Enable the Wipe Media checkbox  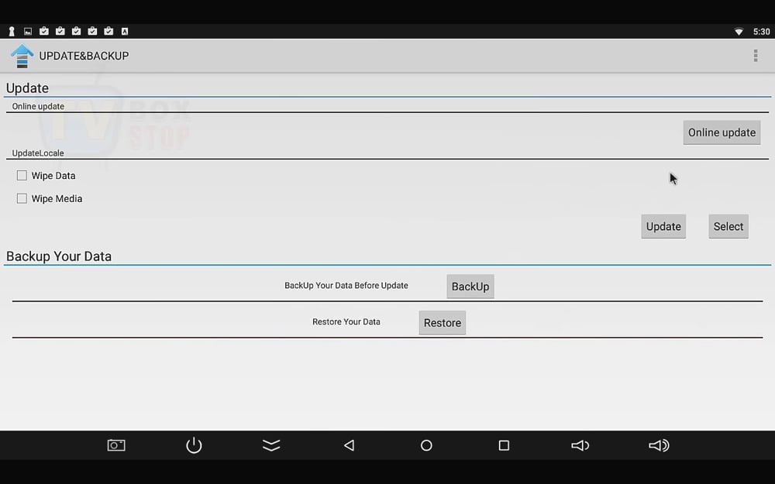22,198
